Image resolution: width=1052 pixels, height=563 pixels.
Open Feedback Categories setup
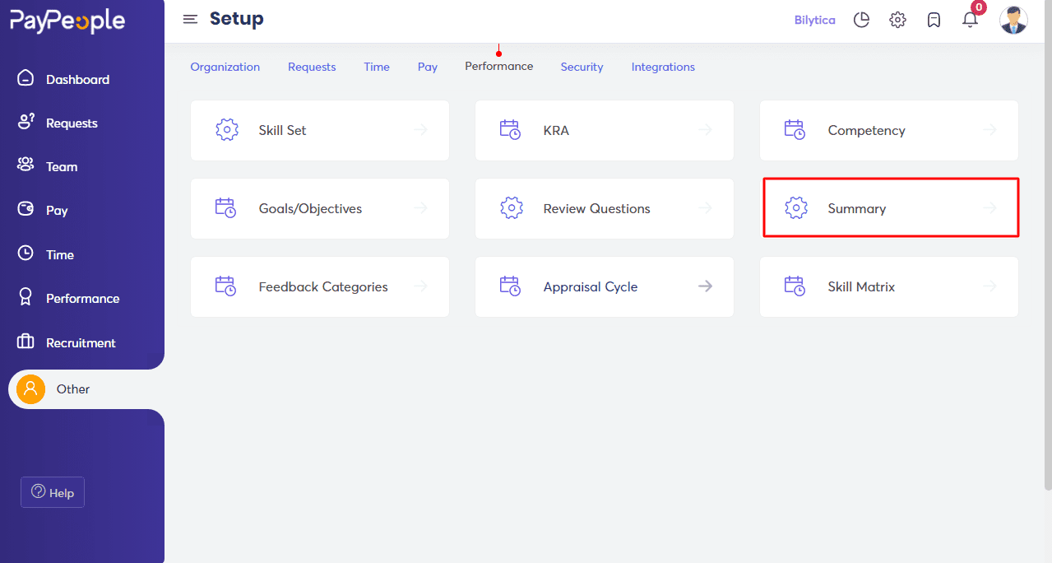[x=320, y=286]
